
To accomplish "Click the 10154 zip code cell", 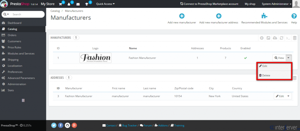I will (x=178, y=96).
